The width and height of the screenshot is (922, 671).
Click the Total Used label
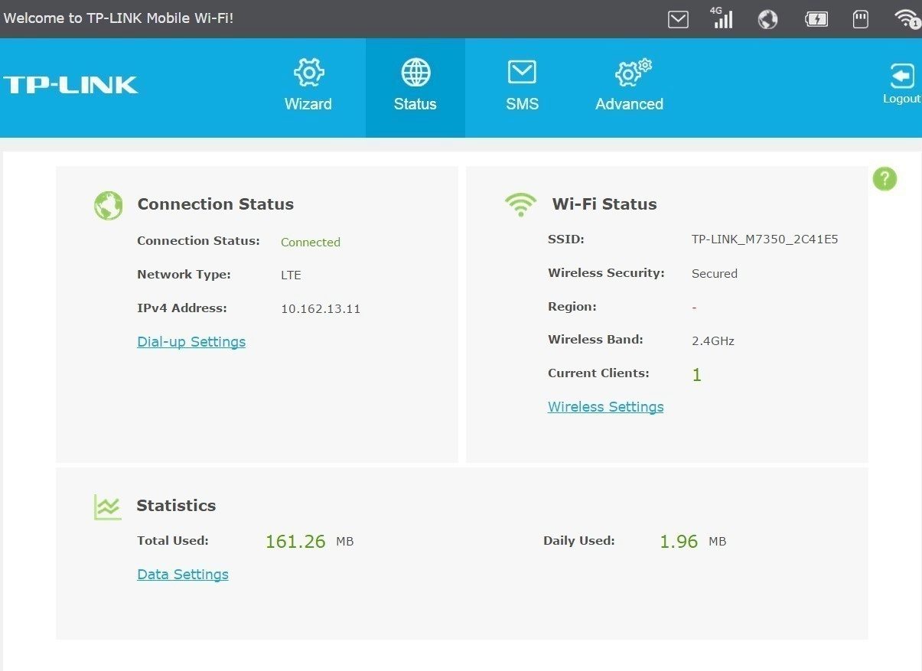point(173,541)
